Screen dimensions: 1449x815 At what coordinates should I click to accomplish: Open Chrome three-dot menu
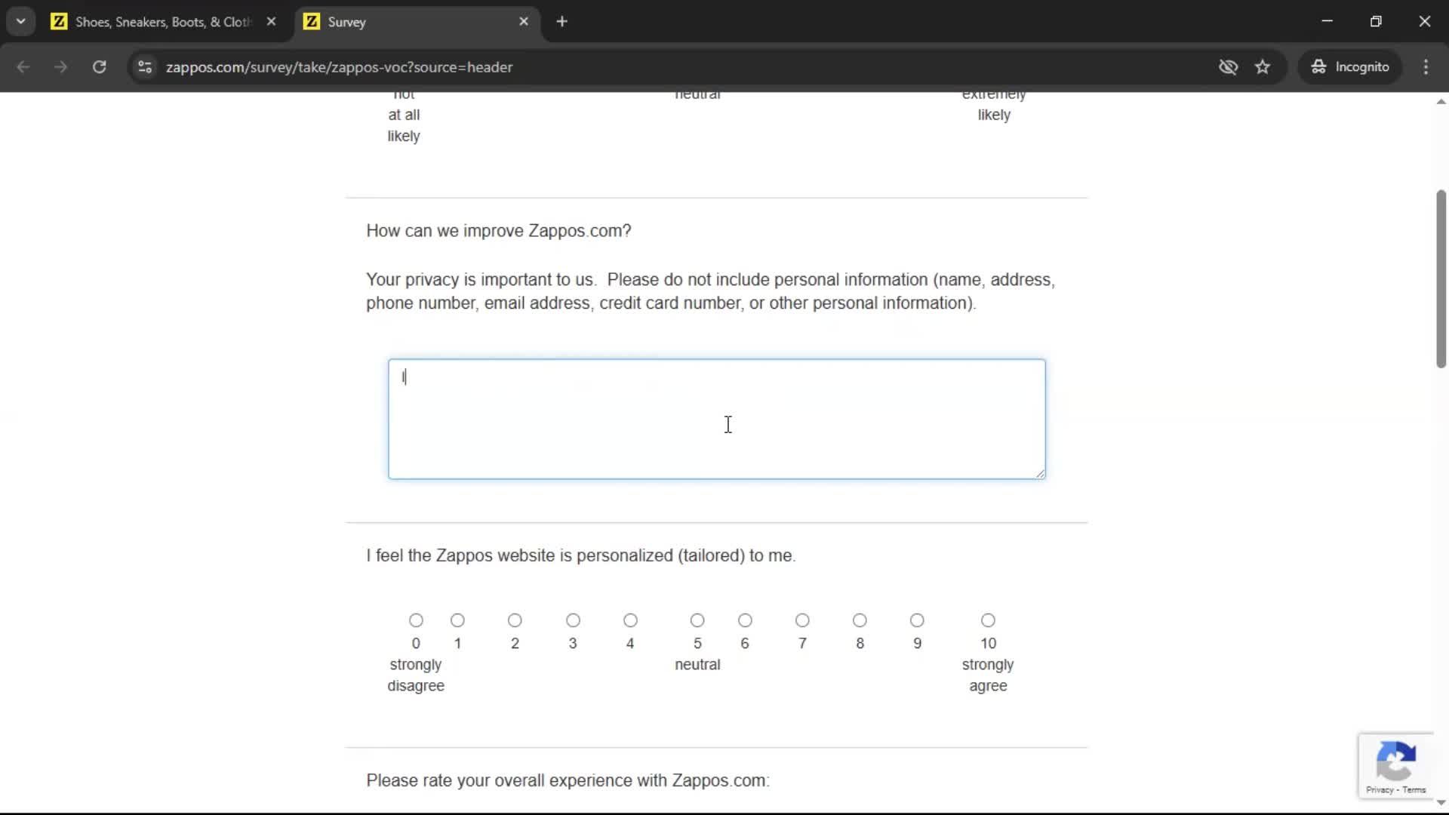click(1426, 67)
